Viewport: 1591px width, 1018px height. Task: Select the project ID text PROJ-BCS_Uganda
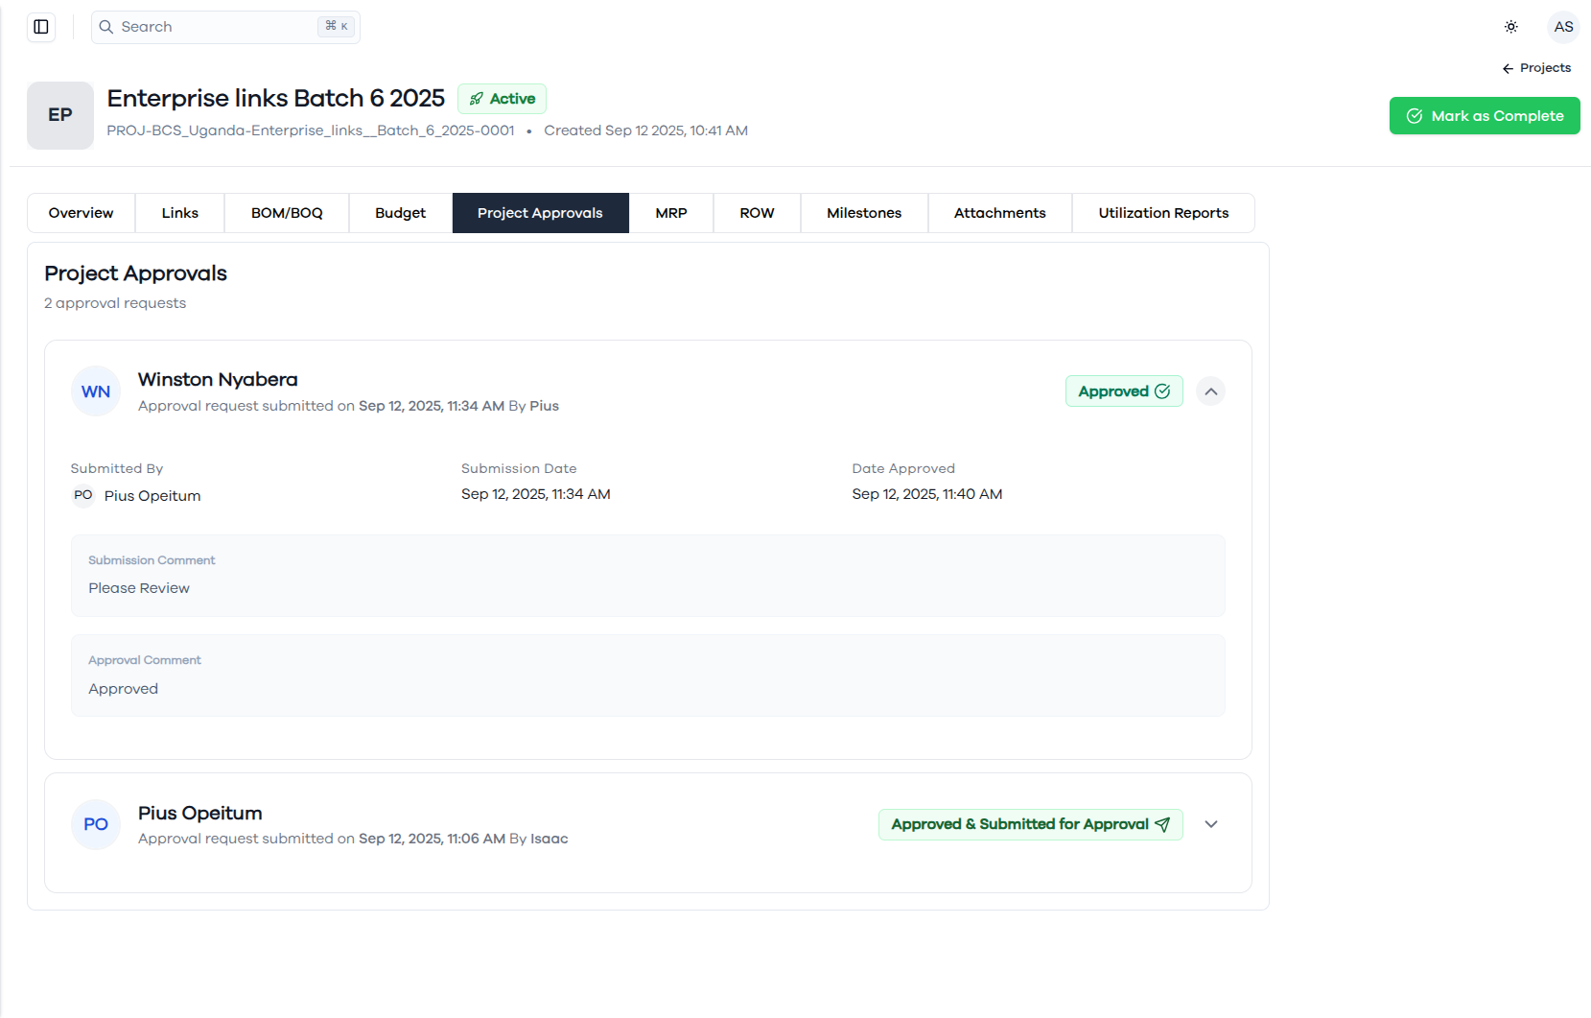pyautogui.click(x=311, y=130)
